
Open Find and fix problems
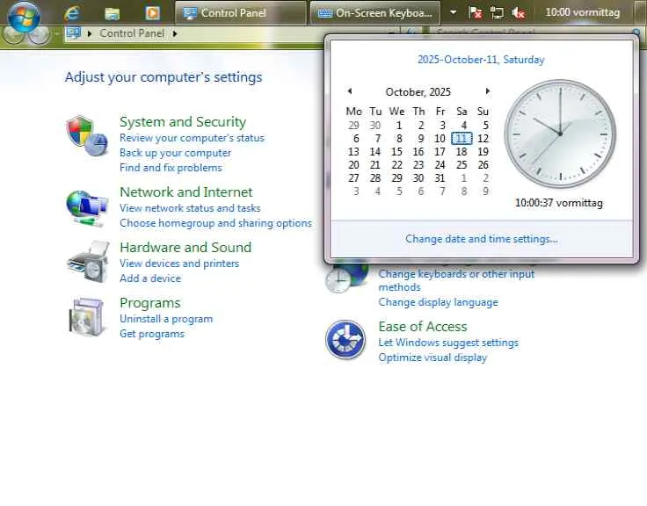171,168
